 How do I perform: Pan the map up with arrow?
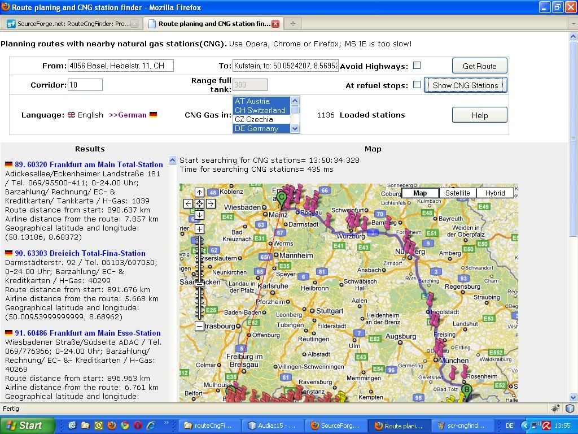click(199, 193)
